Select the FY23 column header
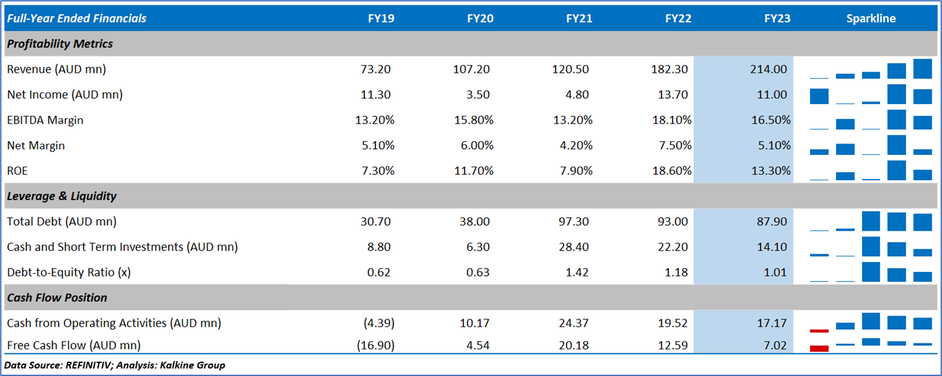Screen dimensions: 942x376 [777, 18]
